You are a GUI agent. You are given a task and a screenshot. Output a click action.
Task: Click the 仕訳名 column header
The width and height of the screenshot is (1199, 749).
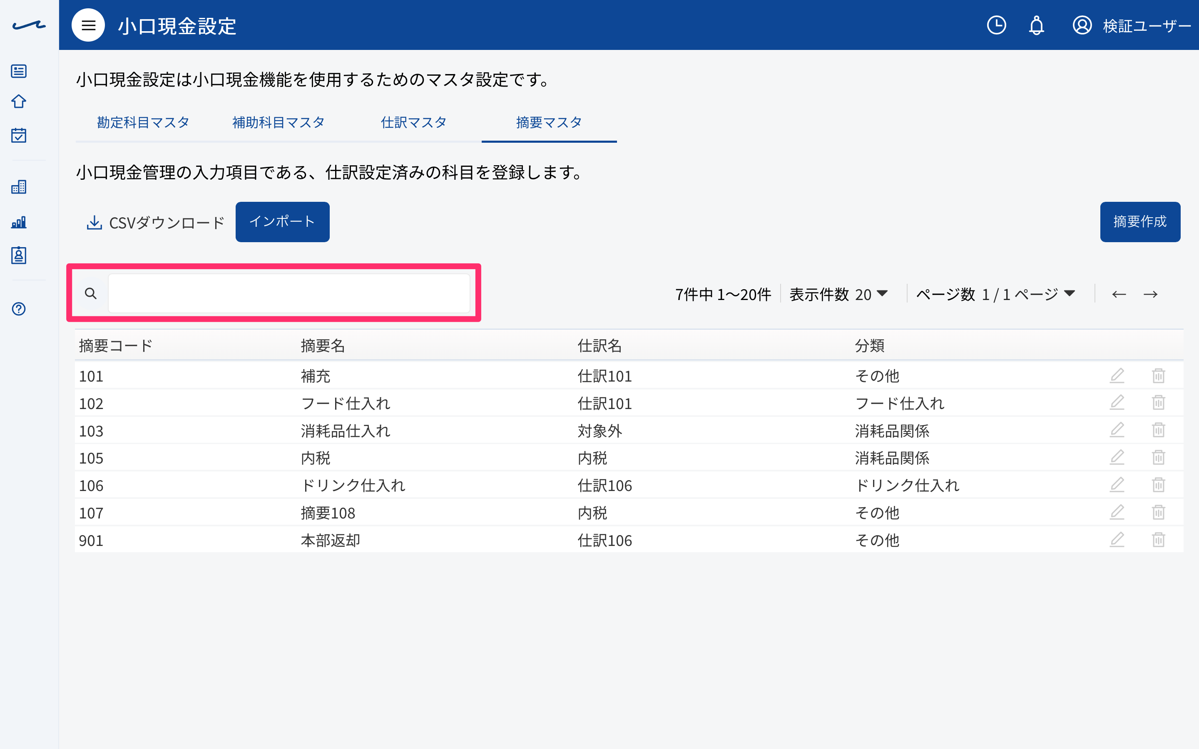point(599,346)
